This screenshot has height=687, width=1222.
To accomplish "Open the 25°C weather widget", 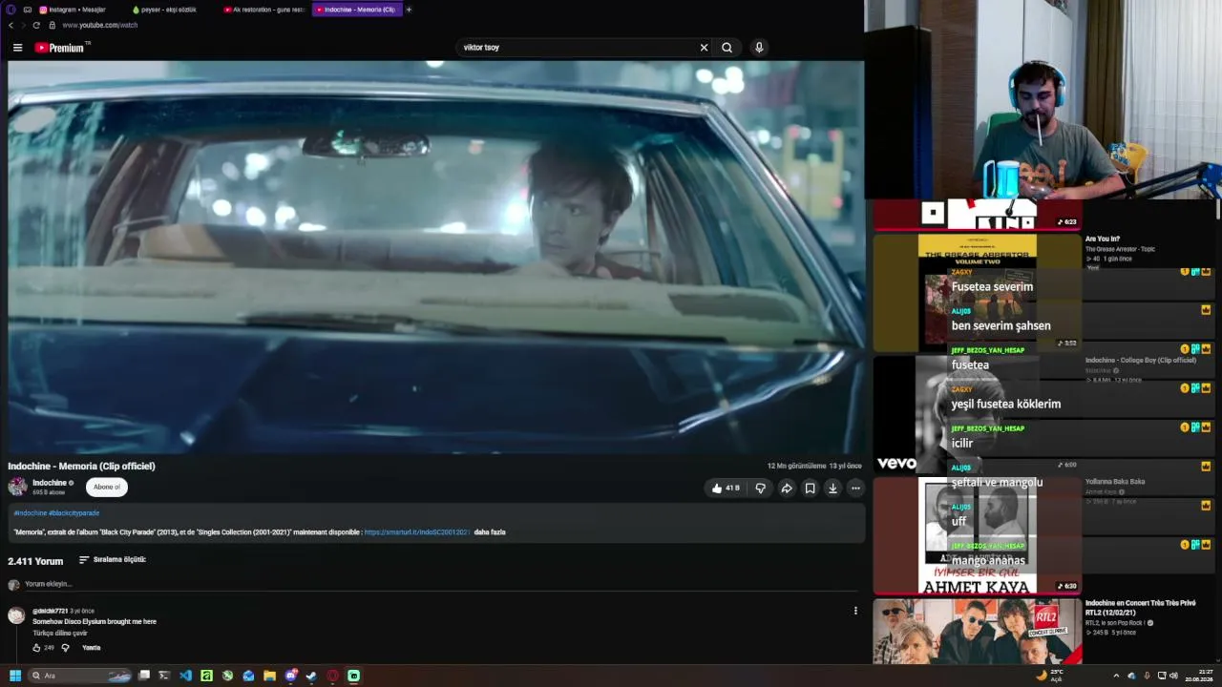I will tap(1050, 676).
